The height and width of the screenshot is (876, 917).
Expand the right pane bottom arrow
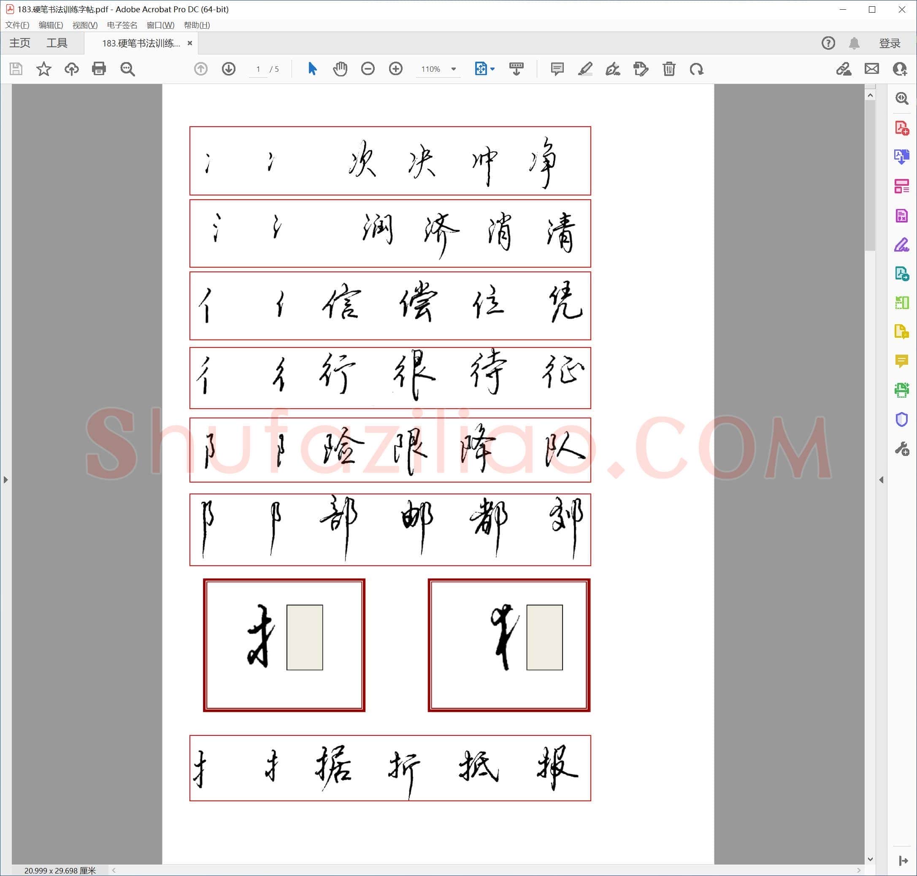click(x=903, y=860)
